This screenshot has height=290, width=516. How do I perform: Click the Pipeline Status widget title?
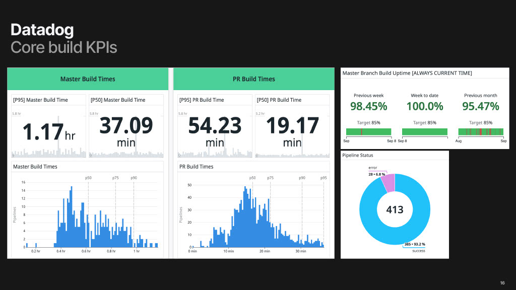click(358, 155)
